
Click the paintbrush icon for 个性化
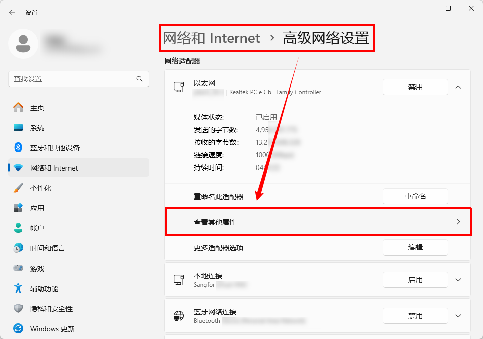coord(18,188)
